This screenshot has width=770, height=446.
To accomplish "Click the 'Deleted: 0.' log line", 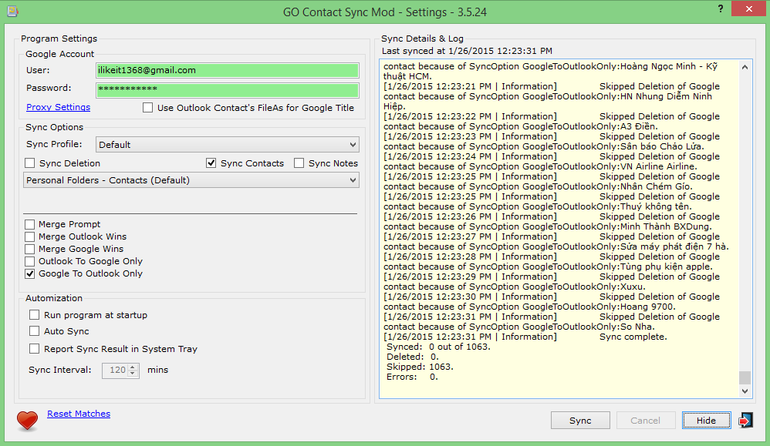I will pyautogui.click(x=413, y=357).
